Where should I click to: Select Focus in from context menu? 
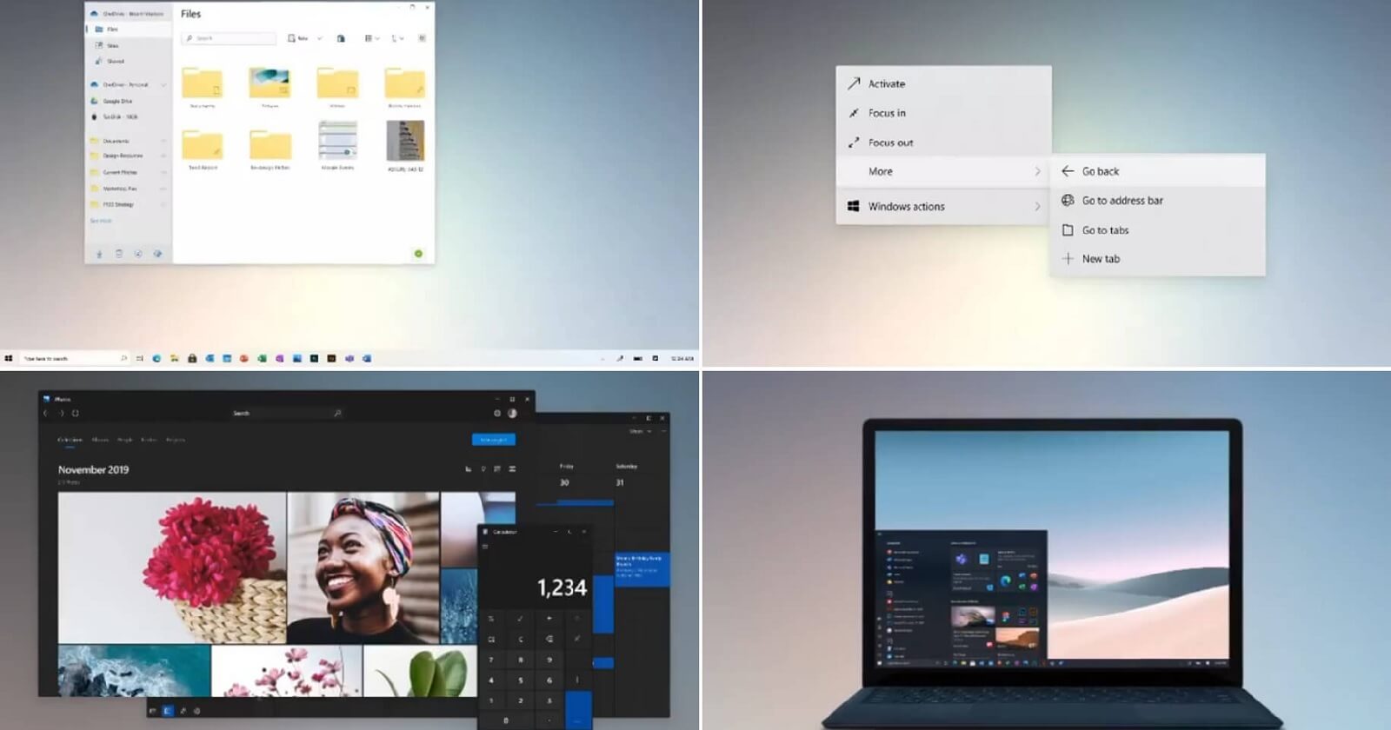click(x=887, y=113)
